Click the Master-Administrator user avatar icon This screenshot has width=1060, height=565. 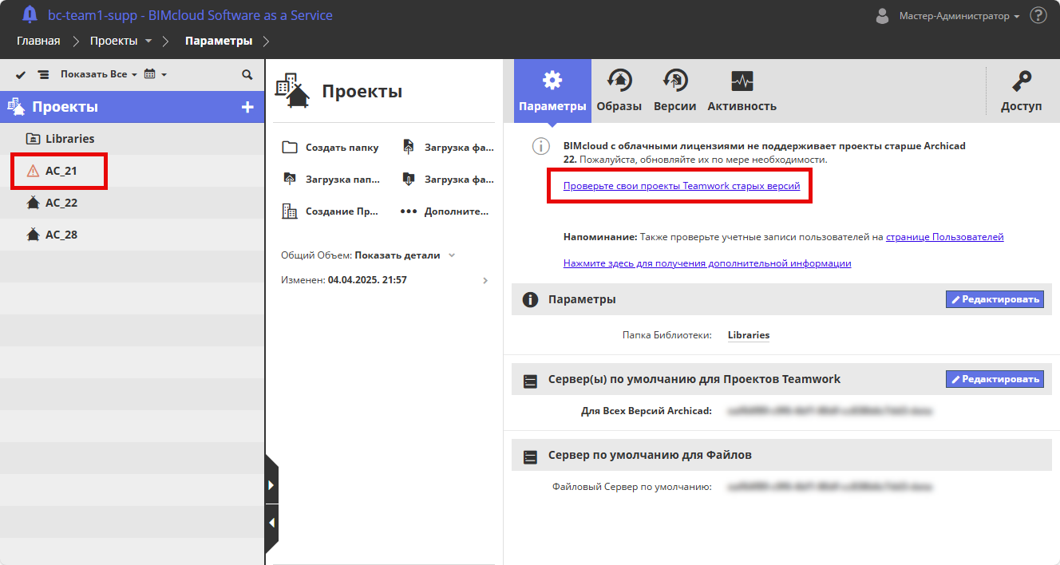(x=882, y=15)
